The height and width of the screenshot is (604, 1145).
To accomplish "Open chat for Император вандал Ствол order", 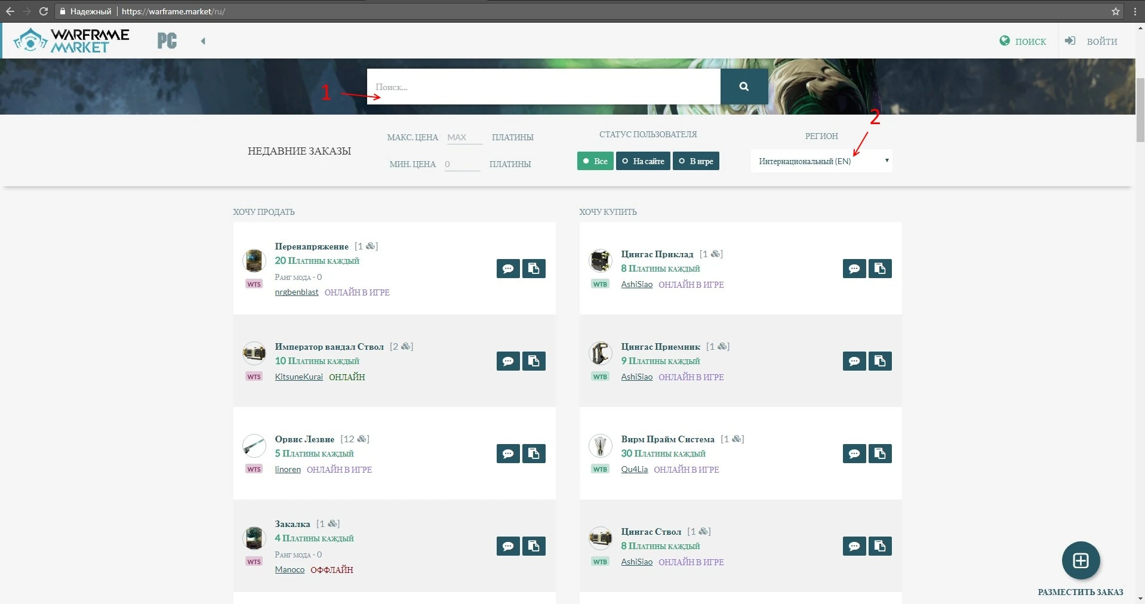I will [x=508, y=361].
